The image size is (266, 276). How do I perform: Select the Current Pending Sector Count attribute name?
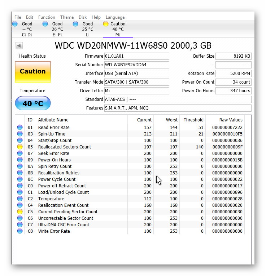(x=68, y=212)
